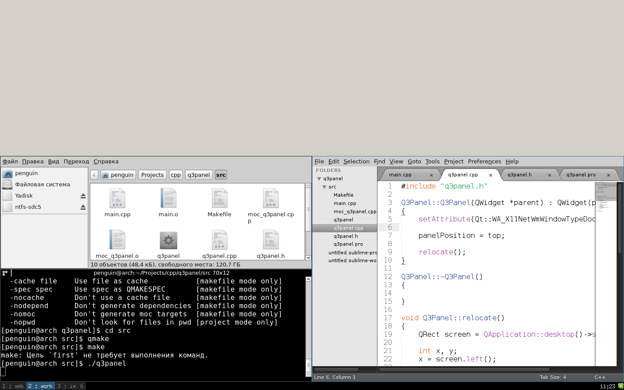Close the q3panel.pro tab
Screen dimensions: 624x390
(x=608, y=175)
